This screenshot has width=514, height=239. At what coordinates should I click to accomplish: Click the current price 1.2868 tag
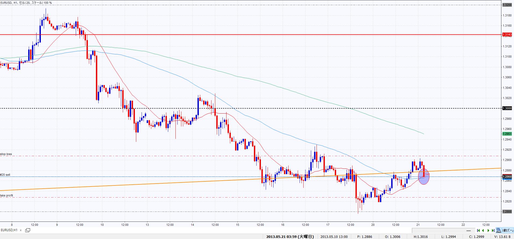coord(507,177)
